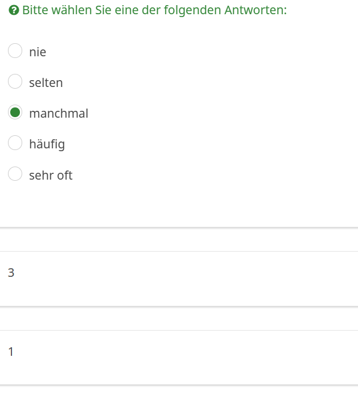358x403 pixels.
Task: Click the "Bitte wählen Sie" prompt text
Action: (x=63, y=11)
